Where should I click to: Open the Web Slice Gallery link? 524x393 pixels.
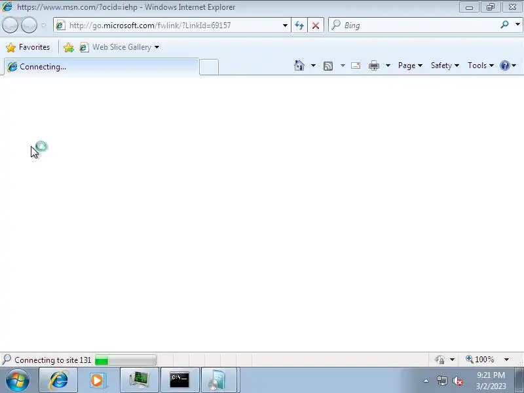click(x=116, y=47)
